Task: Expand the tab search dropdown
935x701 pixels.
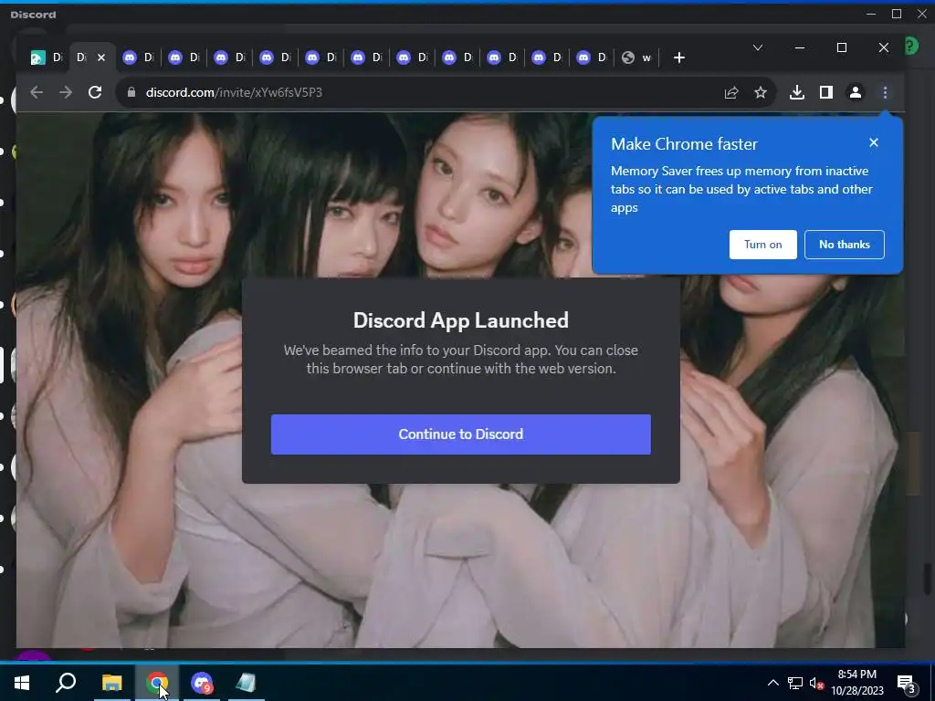Action: click(758, 47)
